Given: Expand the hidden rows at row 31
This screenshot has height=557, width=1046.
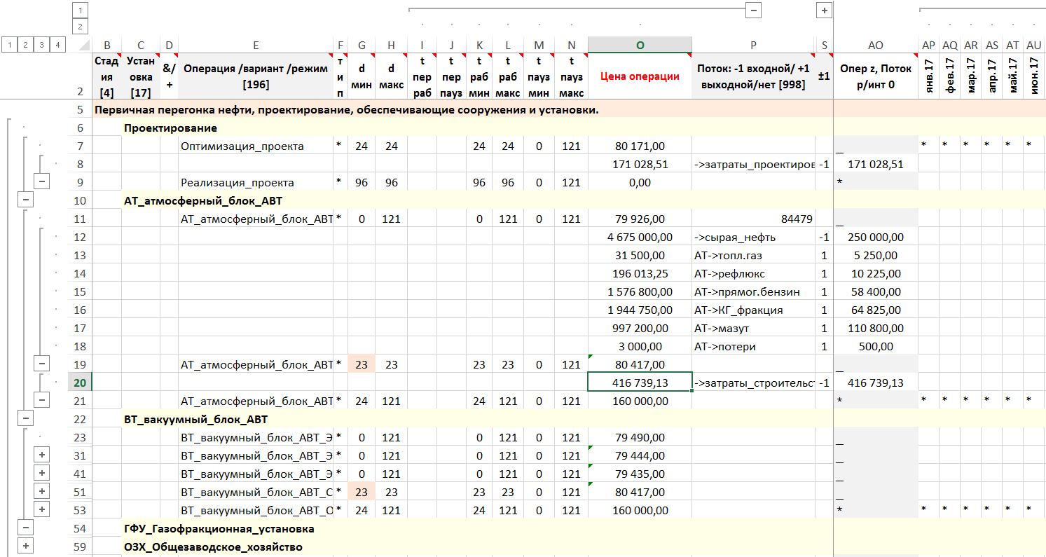Looking at the screenshot, I should (42, 455).
